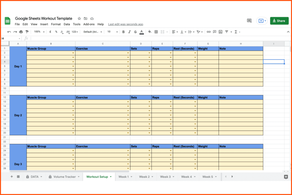Click the Merge cells icon
Viewport: 292px width, 195px height.
pyautogui.click(x=163, y=32)
